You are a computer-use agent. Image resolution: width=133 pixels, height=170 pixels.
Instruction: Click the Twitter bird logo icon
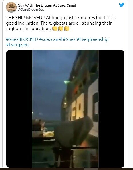[x=122, y=5]
